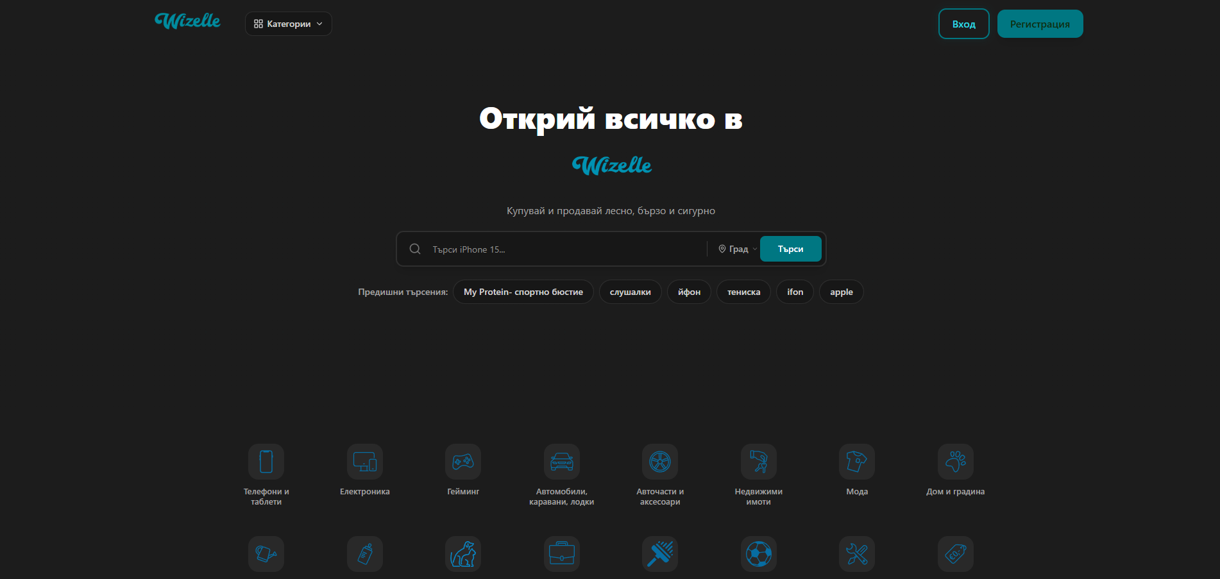1220x579 pixels.
Task: Click the magnifier icon in search bar
Action: click(415, 249)
